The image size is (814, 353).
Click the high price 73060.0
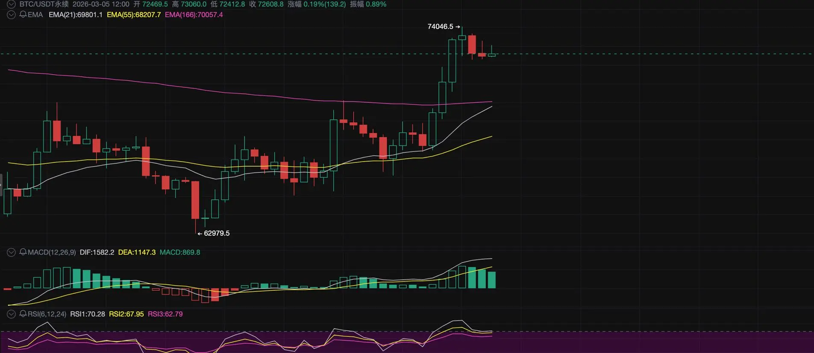click(194, 4)
